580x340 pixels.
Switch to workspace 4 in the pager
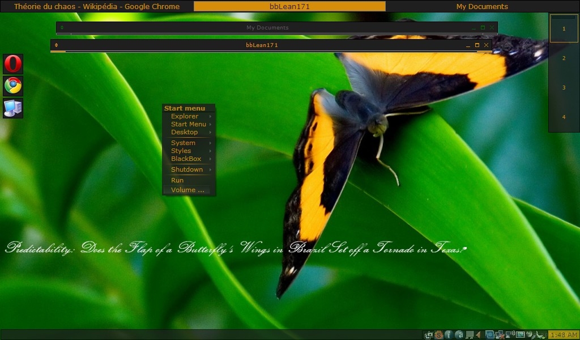[564, 117]
